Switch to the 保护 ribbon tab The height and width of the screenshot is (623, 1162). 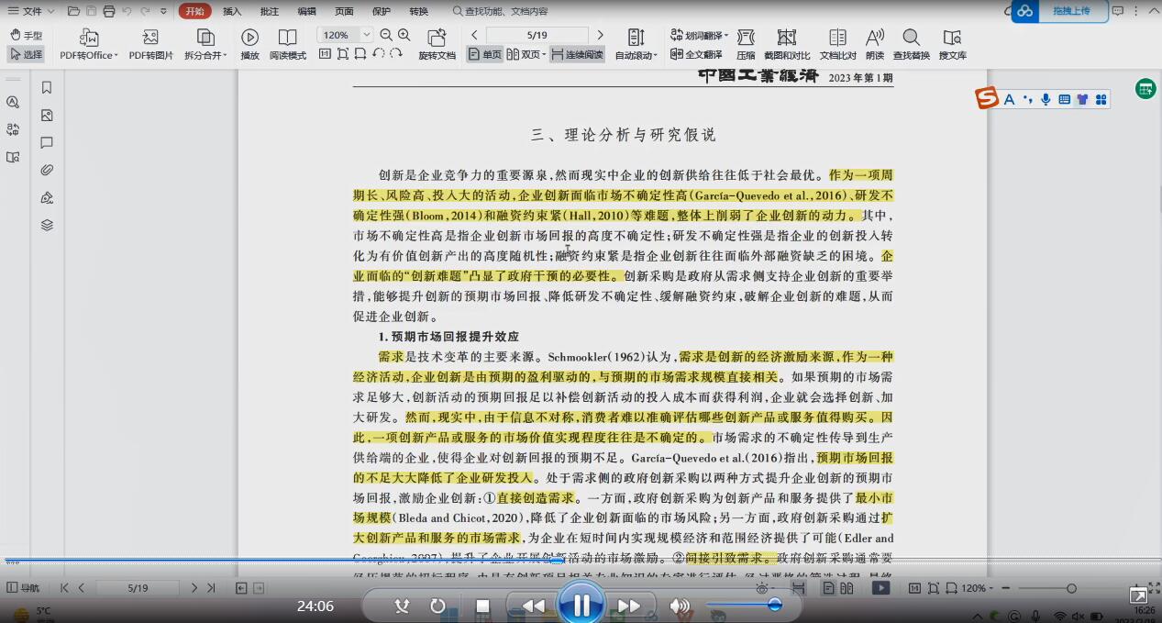(x=382, y=11)
